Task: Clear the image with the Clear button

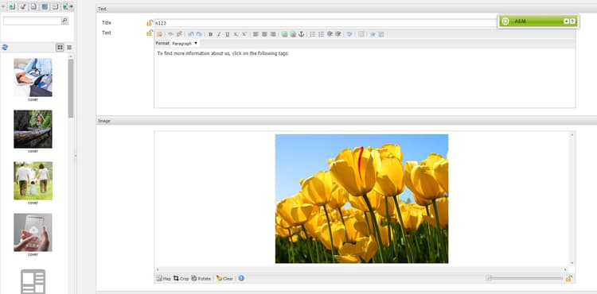Action: 224,278
